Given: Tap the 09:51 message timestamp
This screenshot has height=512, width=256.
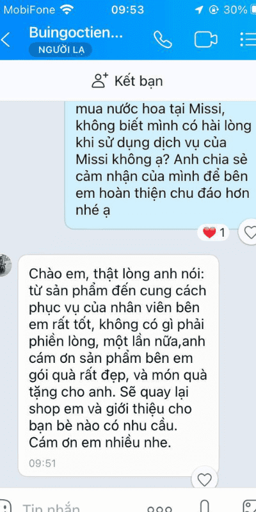Looking at the screenshot, I should [x=42, y=463].
